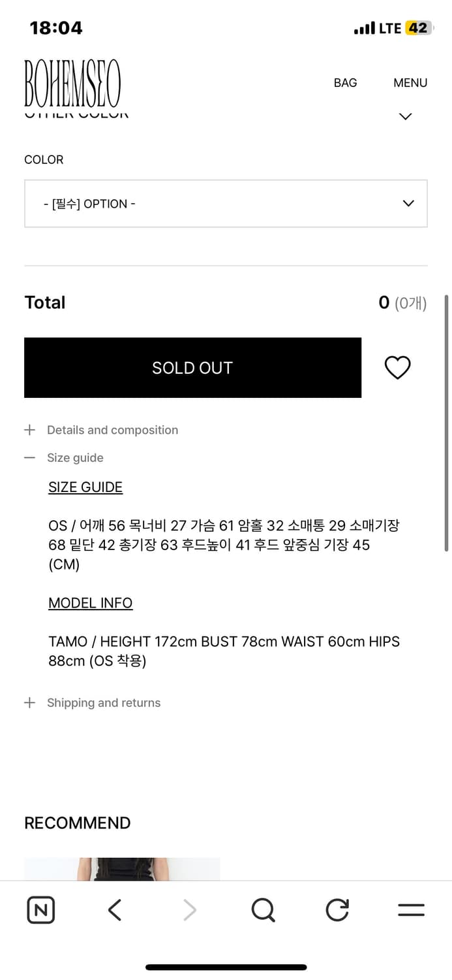Click the SOLD OUT button
452x980 pixels.
pos(192,368)
